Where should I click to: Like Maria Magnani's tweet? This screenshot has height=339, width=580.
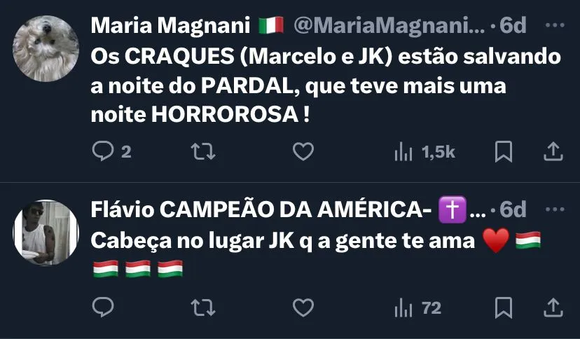pos(303,151)
